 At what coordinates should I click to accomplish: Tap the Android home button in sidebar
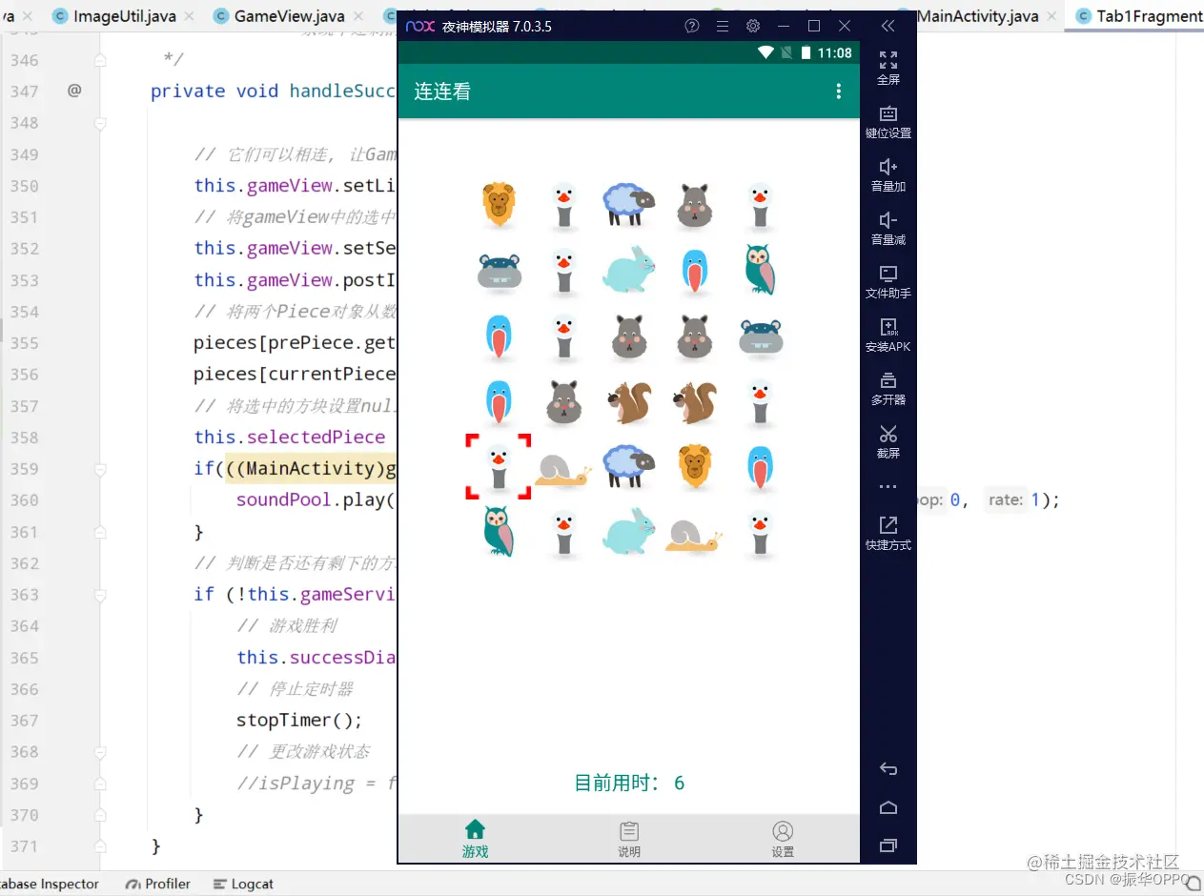[x=888, y=806]
